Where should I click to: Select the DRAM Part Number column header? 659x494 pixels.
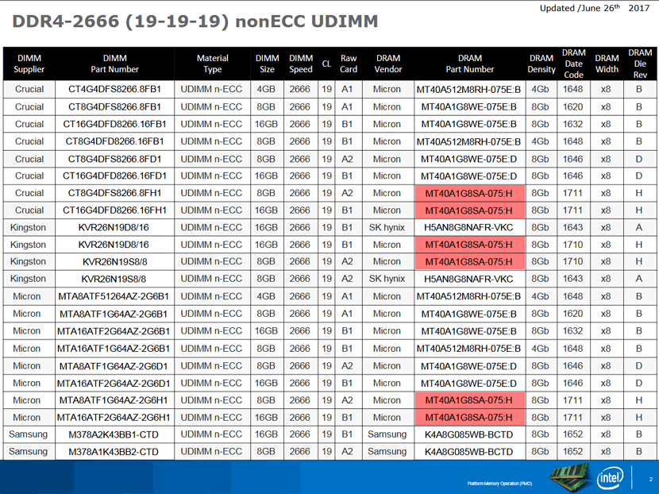470,64
